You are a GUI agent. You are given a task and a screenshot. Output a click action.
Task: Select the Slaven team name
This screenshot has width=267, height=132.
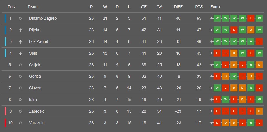coord(35,88)
